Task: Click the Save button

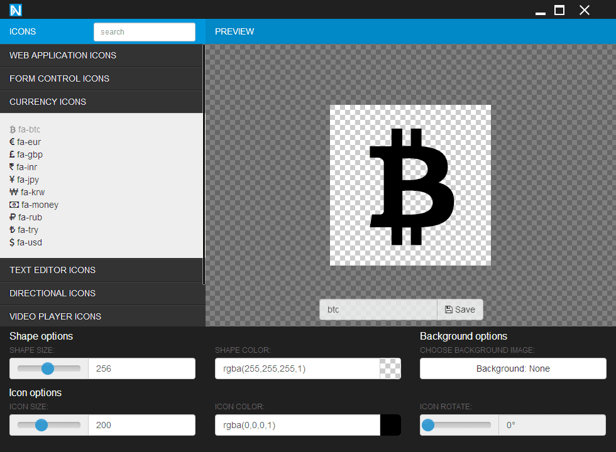Action: coord(460,309)
